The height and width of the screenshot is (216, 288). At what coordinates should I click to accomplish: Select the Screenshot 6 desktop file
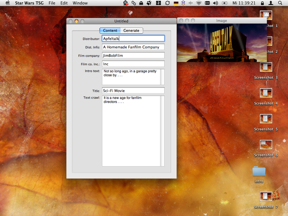click(266, 149)
